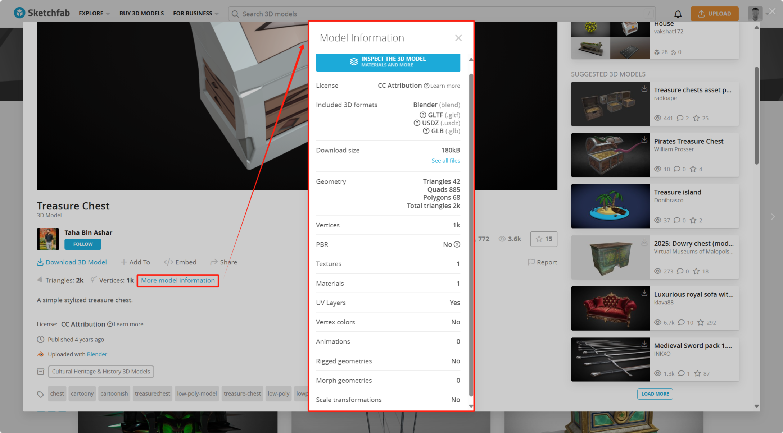Open Pirates Treasure Chest thumbnail
Screen dimensions: 783x433
pyautogui.click(x=610, y=155)
